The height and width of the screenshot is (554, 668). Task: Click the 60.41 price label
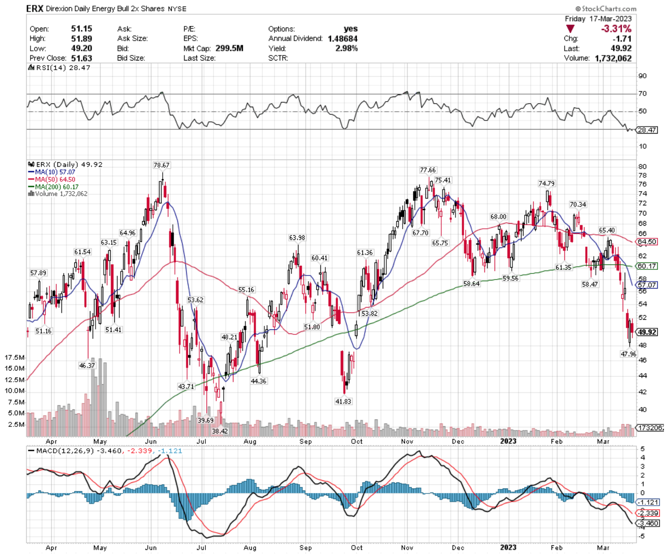coord(320,258)
